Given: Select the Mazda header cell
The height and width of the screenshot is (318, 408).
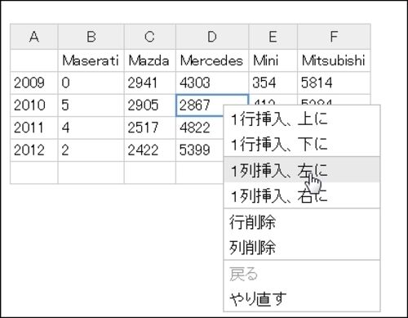Looking at the screenshot, I should 150,60.
